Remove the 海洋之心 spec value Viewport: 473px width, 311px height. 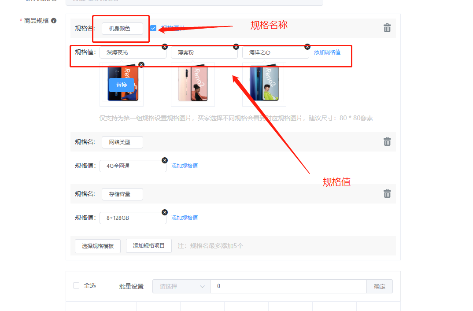pos(307,47)
